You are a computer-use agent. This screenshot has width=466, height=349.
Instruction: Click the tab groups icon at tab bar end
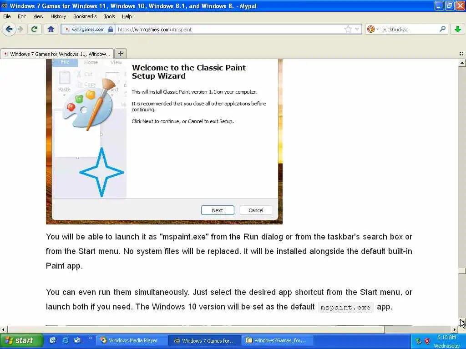click(461, 54)
